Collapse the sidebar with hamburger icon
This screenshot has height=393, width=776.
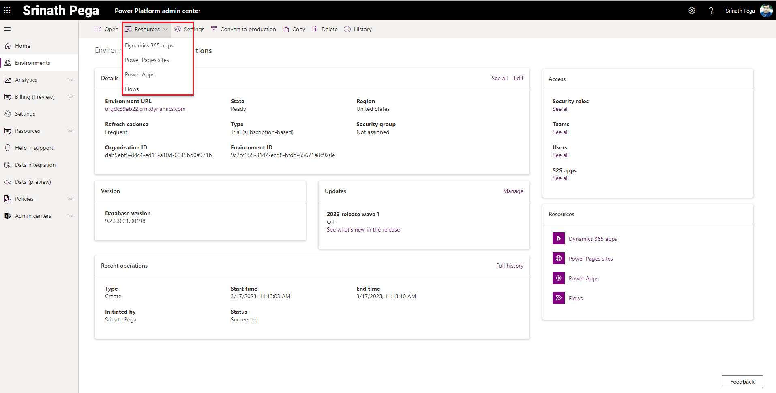click(x=7, y=29)
